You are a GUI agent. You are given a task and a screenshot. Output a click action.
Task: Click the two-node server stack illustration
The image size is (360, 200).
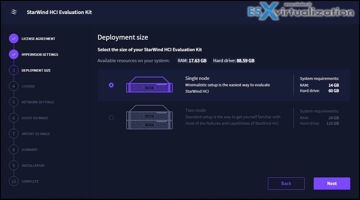click(x=149, y=117)
